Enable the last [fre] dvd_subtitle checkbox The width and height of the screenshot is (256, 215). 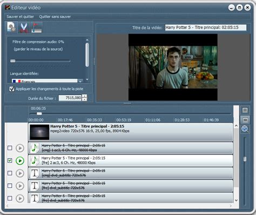click(10, 198)
